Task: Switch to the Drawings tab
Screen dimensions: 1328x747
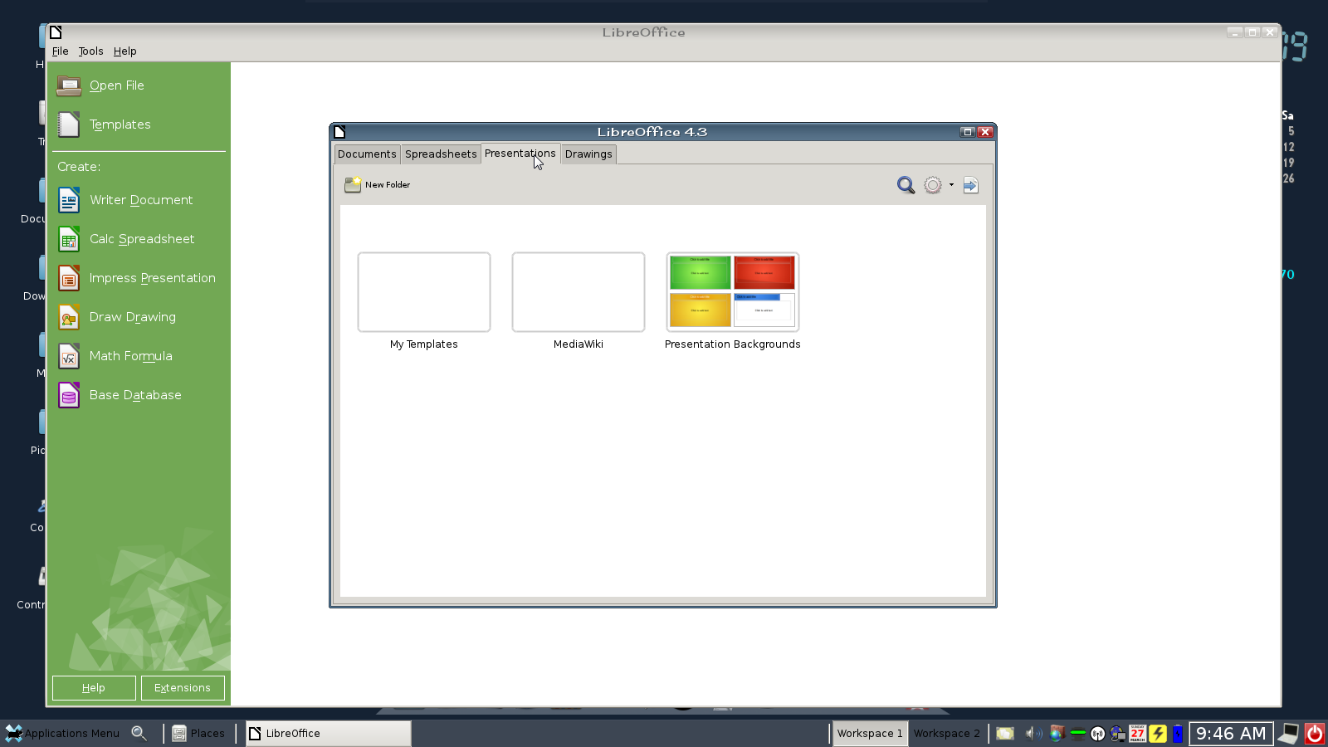Action: [x=588, y=154]
